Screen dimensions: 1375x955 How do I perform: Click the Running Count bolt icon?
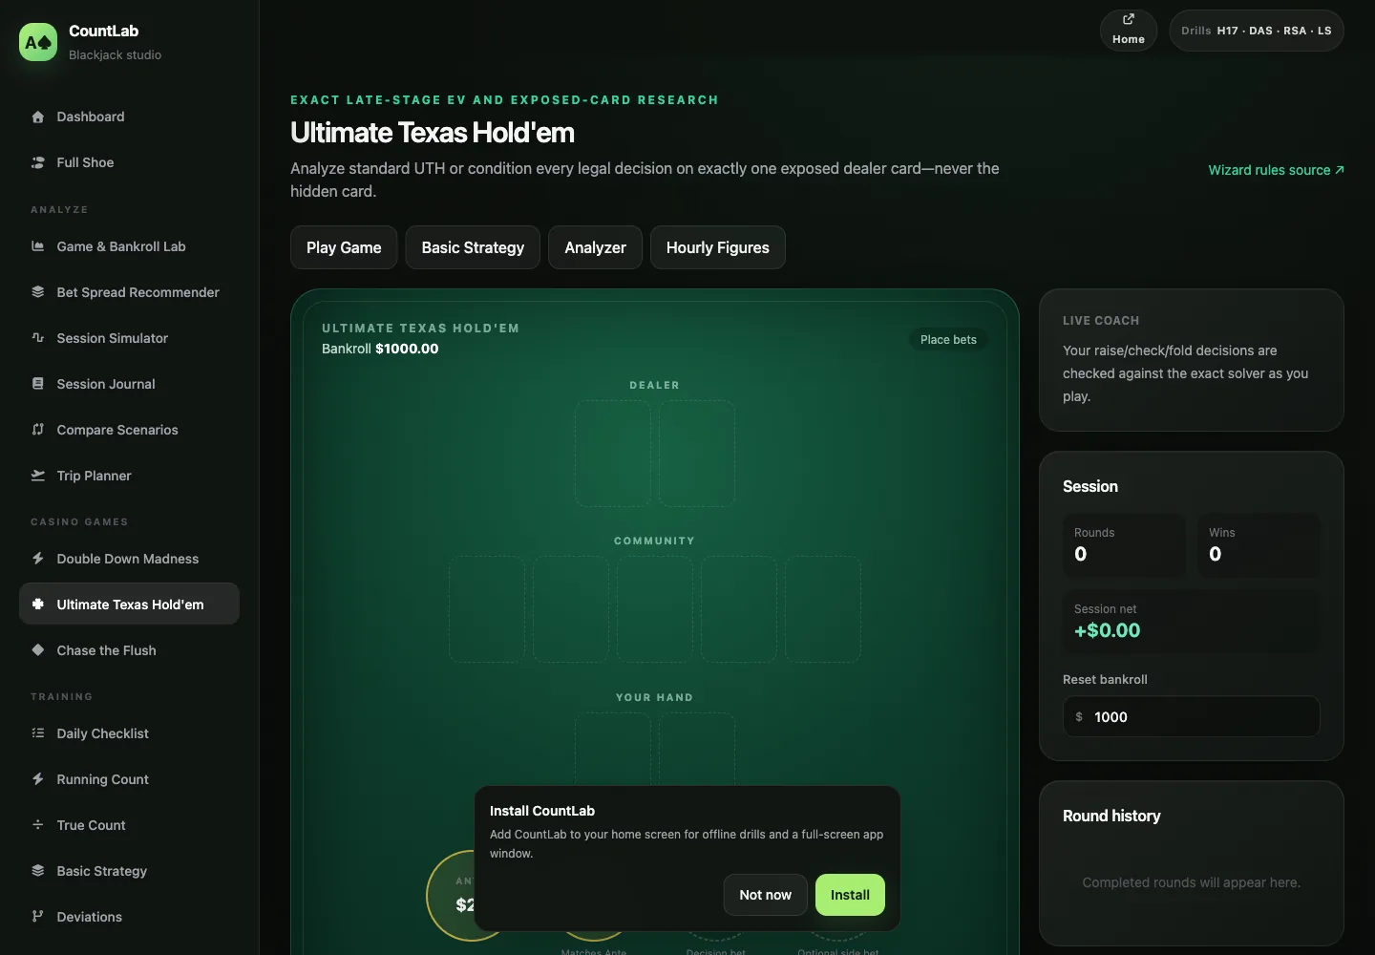point(38,779)
